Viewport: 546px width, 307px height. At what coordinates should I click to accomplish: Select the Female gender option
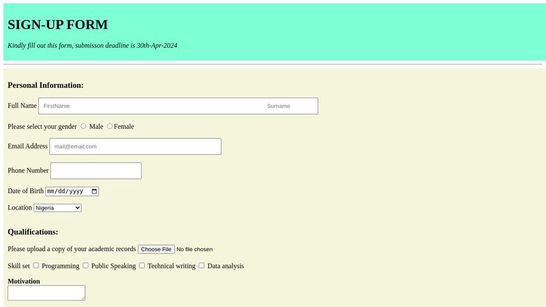[x=110, y=126]
